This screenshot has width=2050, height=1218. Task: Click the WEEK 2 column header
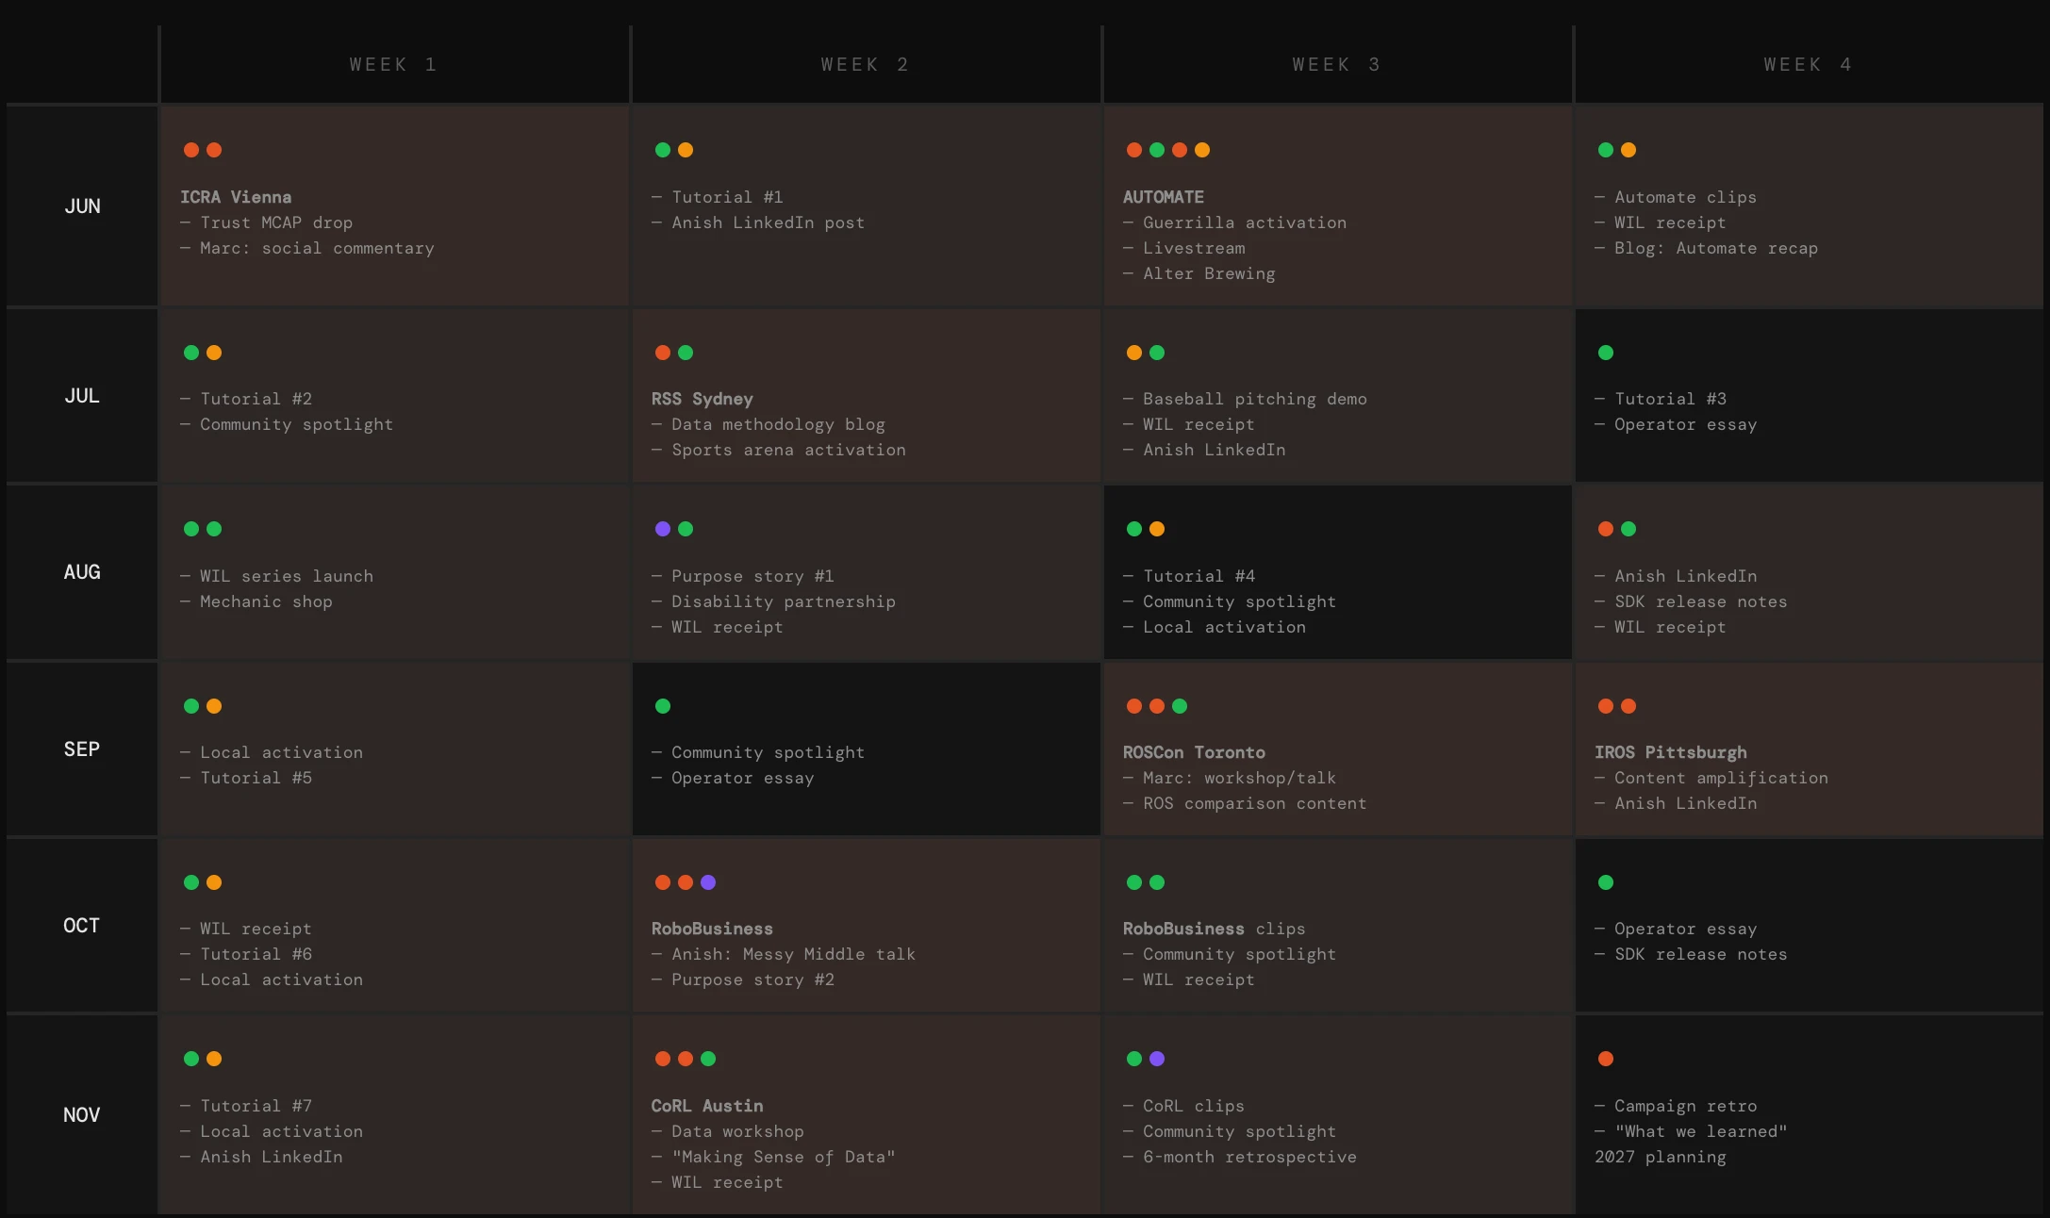click(865, 64)
